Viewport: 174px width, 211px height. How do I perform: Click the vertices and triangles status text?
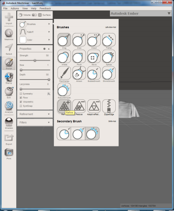[138, 206]
